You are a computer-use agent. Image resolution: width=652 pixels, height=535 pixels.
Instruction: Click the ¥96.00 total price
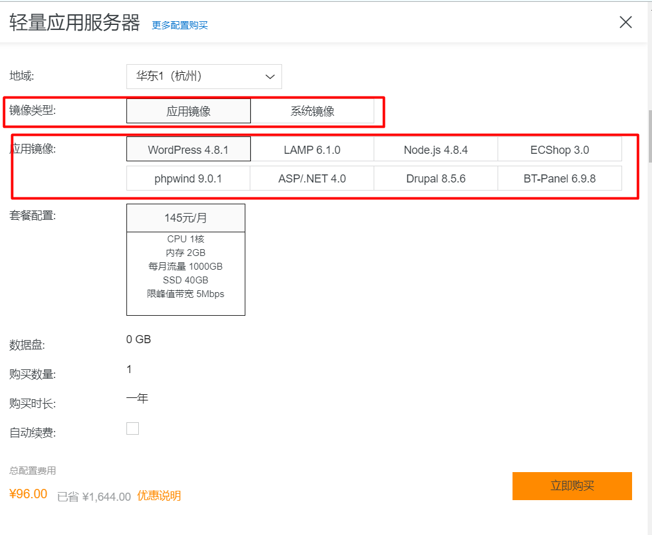(x=28, y=494)
